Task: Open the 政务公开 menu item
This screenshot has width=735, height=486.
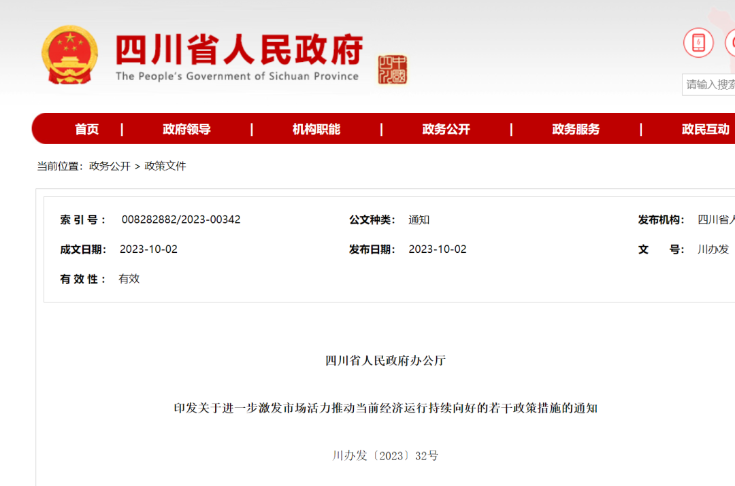Action: tap(446, 129)
